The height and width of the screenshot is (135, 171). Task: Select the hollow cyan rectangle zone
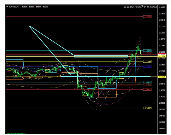[x=101, y=56]
